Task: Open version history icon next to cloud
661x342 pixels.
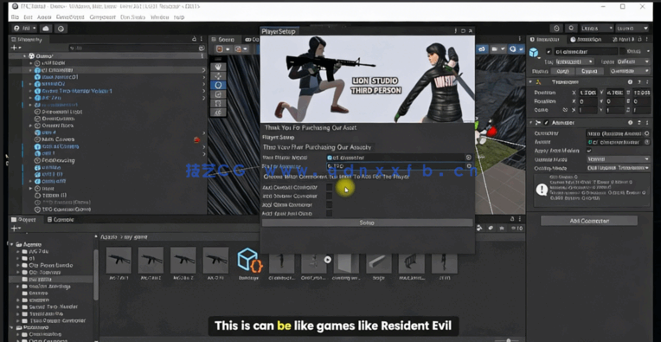Action: (x=61, y=29)
